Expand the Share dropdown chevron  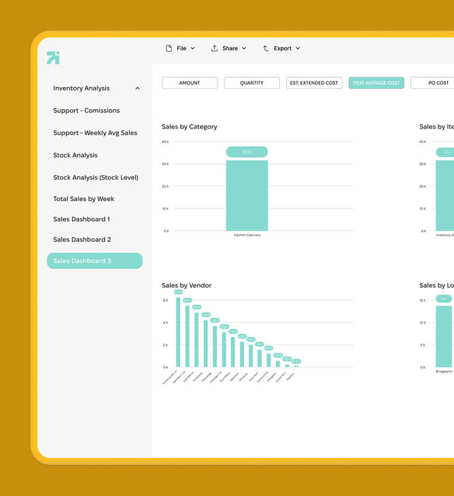[244, 48]
